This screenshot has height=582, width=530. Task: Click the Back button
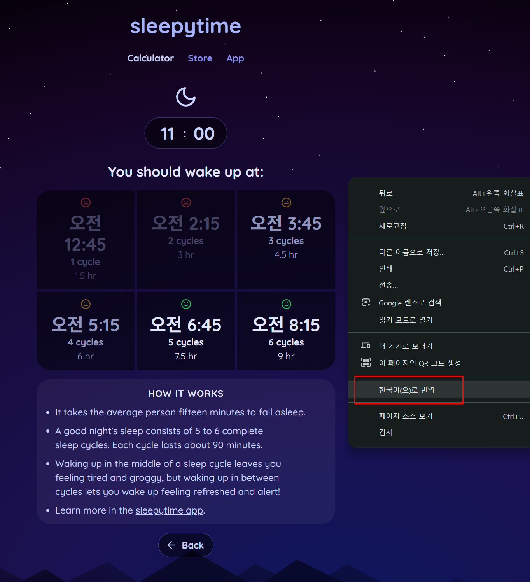point(186,545)
